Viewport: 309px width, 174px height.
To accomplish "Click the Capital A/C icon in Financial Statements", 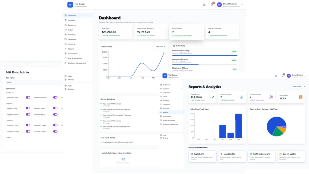I will click(x=192, y=154).
